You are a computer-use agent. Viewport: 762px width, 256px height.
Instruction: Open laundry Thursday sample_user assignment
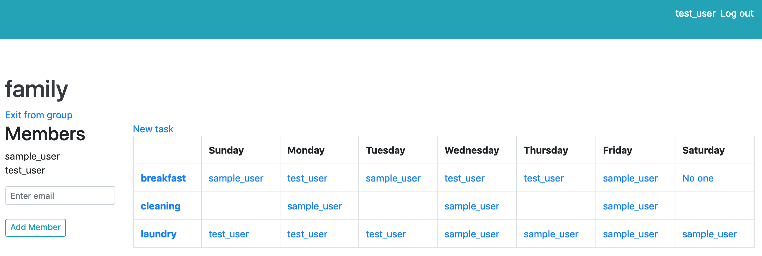[x=551, y=234]
